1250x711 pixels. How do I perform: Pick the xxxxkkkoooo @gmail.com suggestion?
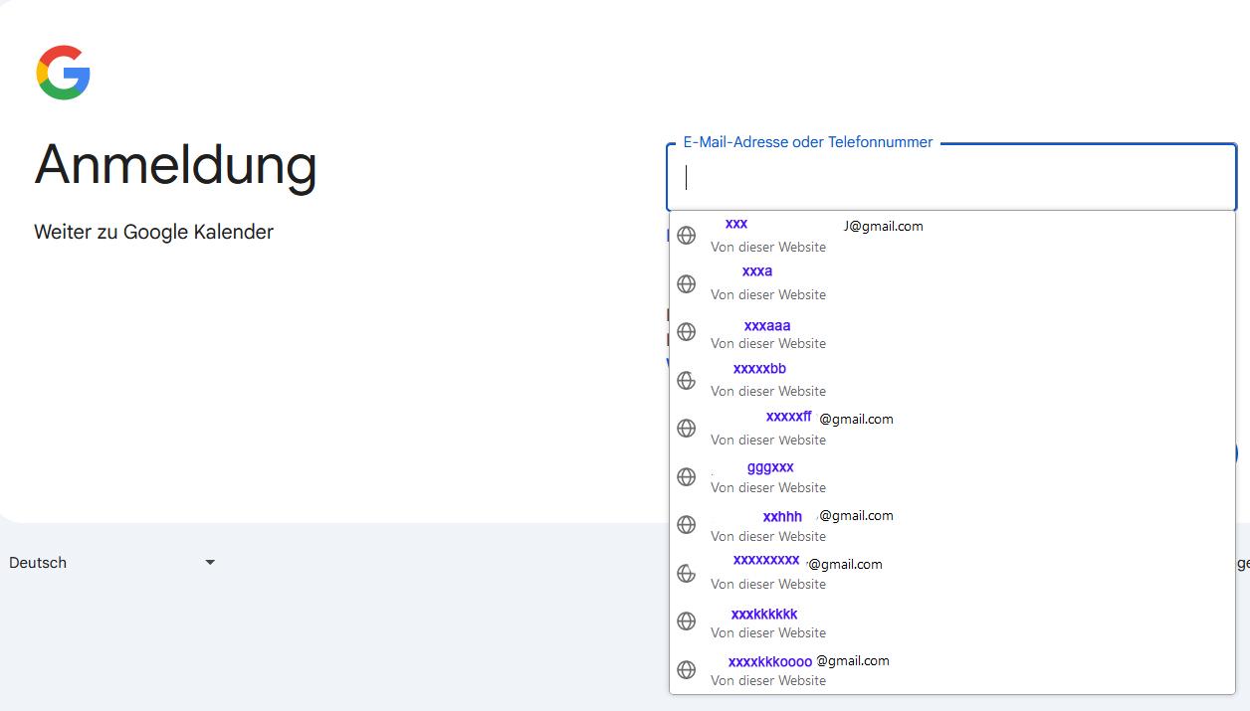pos(952,669)
